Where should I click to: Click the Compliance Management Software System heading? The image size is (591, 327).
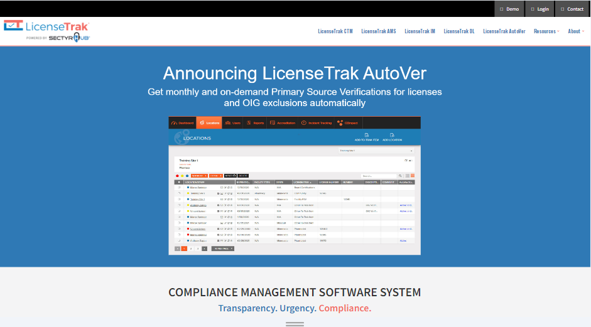click(295, 292)
